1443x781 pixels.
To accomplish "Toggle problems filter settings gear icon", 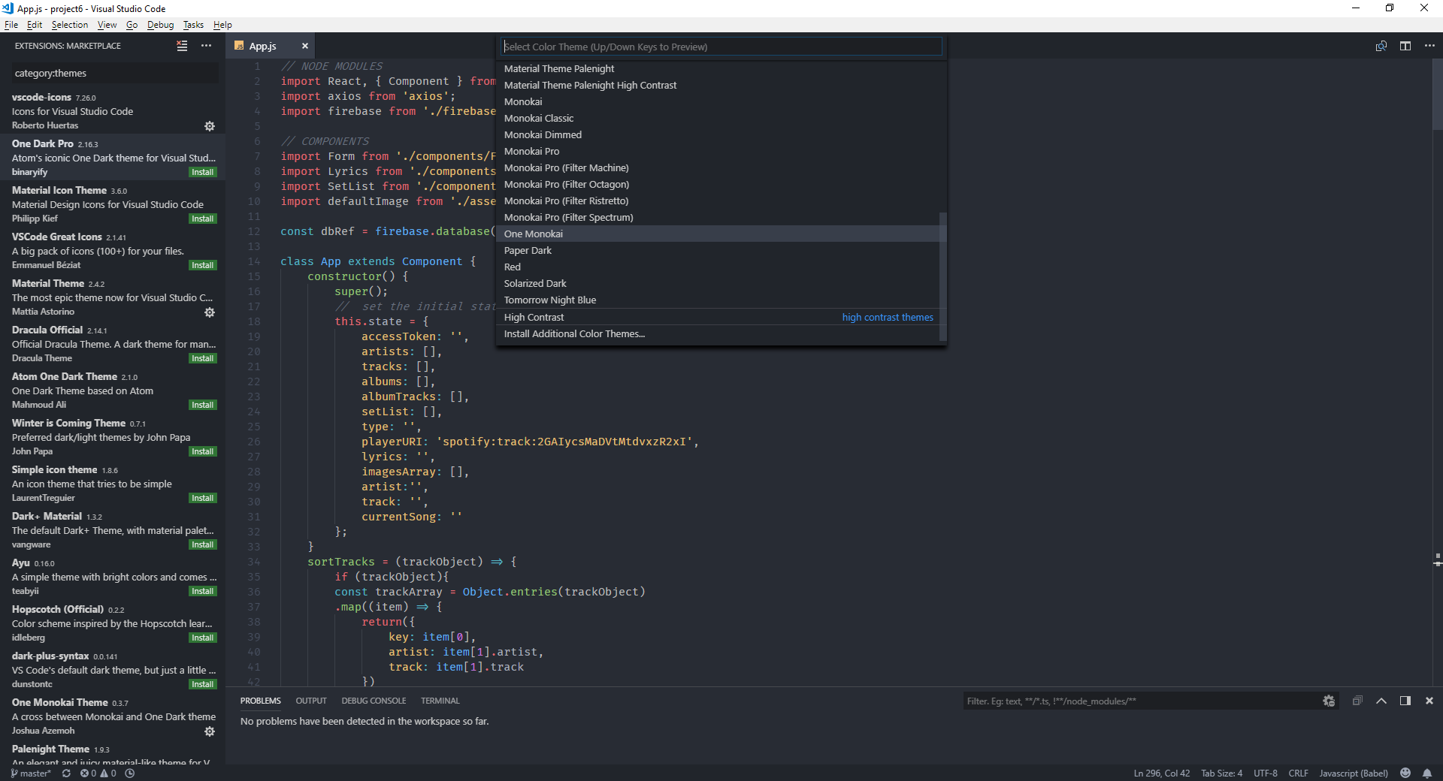I will click(x=1329, y=701).
